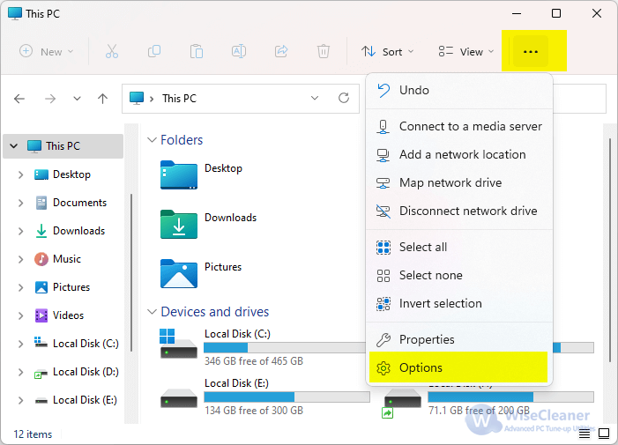The height and width of the screenshot is (445, 618).
Task: Open the View dropdown menu
Action: coord(465,52)
